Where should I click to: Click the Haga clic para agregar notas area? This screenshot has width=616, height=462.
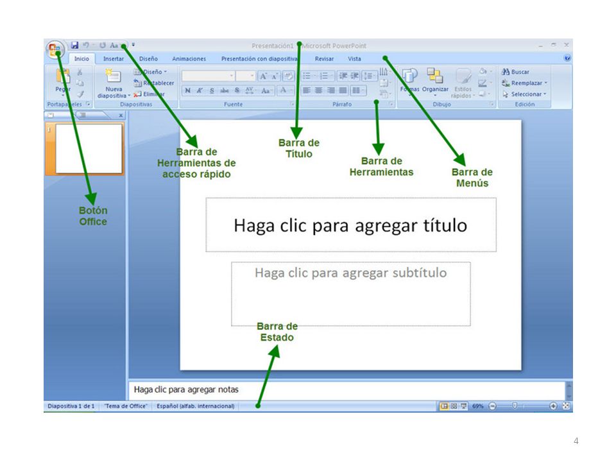(347, 389)
